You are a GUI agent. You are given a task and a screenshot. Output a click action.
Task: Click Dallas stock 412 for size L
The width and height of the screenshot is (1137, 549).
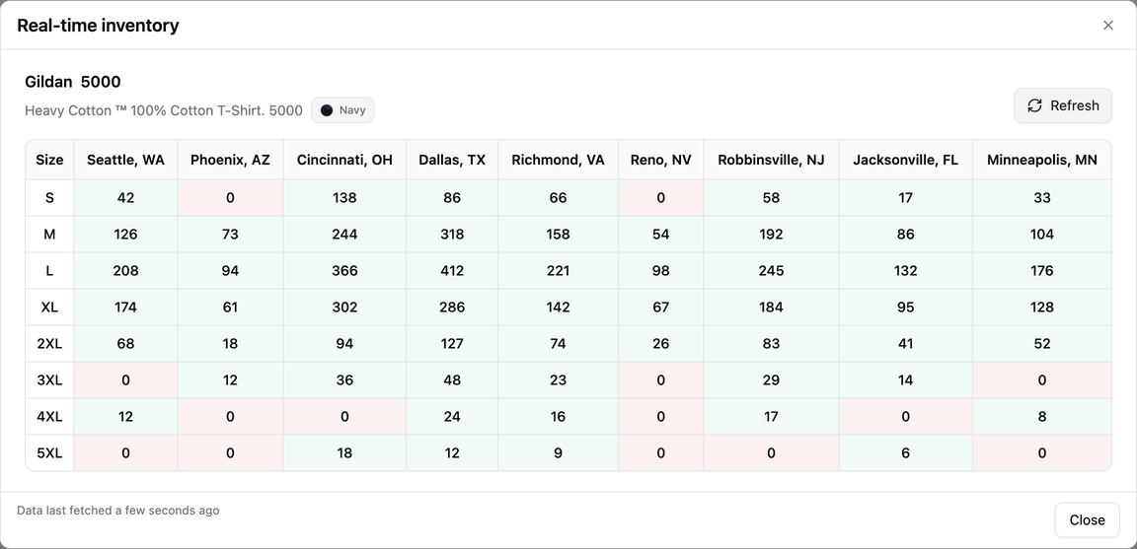tap(452, 271)
